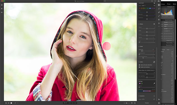Viewport: 177px width, 105px height.
Task: Toggle the Color Mixer panel visibility switch
Action: [154, 3]
